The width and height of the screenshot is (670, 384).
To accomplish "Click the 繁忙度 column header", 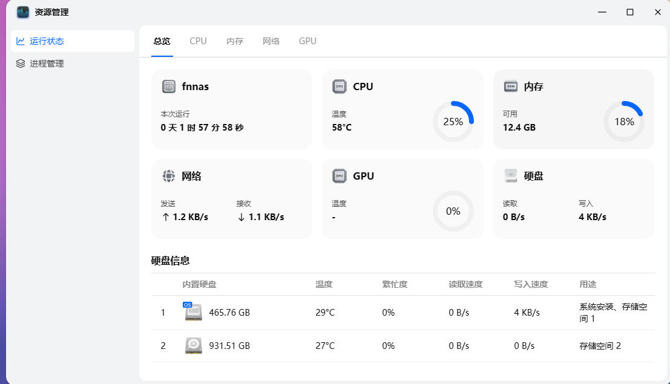I will [395, 284].
